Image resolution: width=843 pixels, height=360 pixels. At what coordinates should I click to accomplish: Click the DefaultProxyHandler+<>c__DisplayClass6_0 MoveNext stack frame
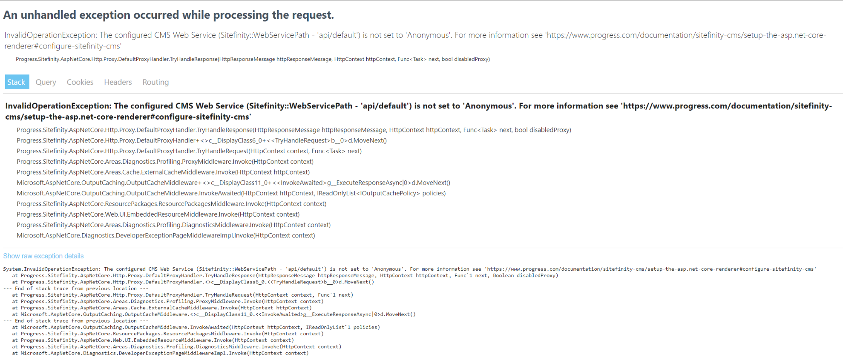[x=202, y=140]
